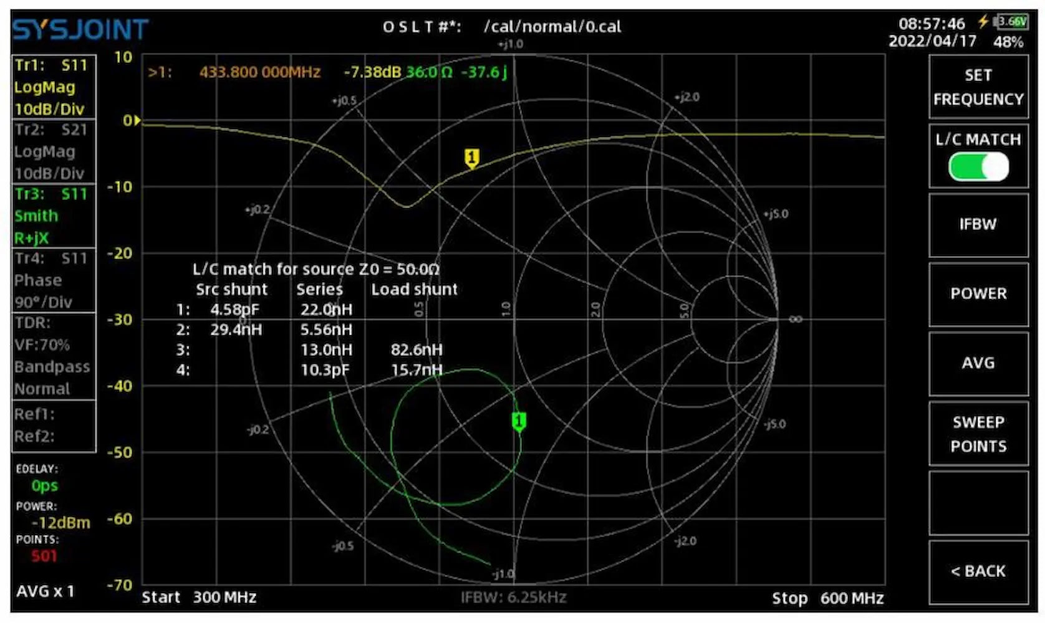Image resolution: width=1045 pixels, height=623 pixels.
Task: Tap the Stop 600 MHz frequency
Action: [x=827, y=598]
